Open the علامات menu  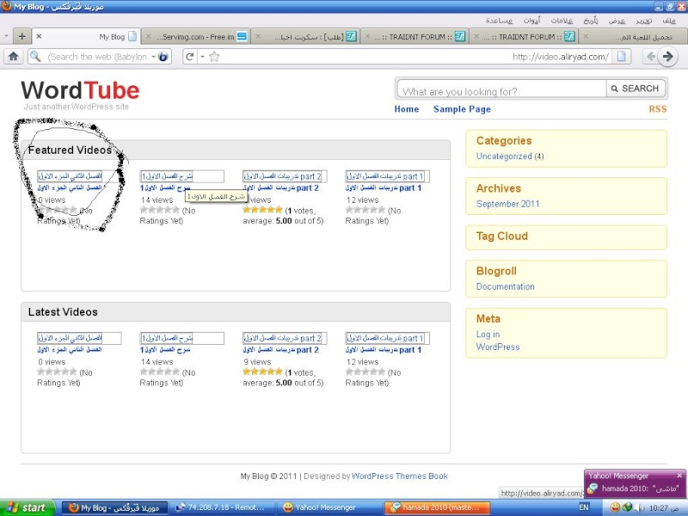coord(562,20)
